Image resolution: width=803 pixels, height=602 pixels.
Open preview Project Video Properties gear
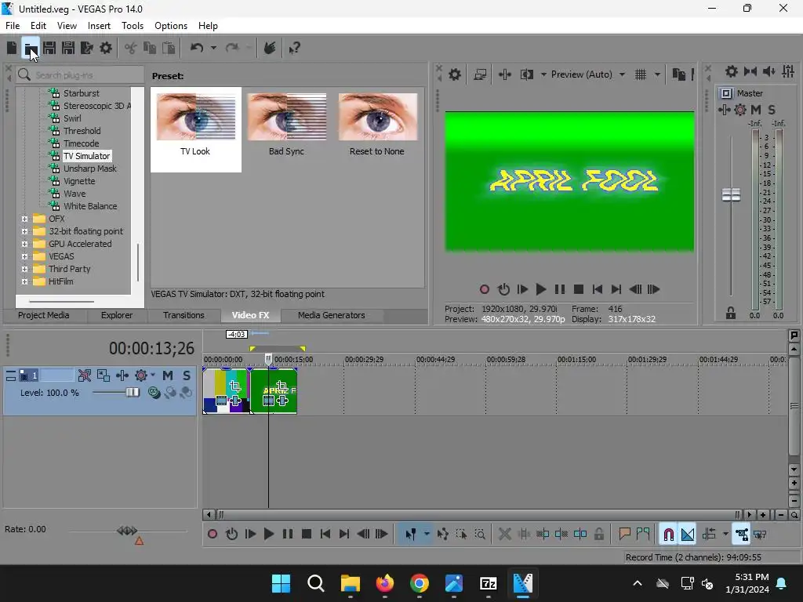[x=454, y=74]
